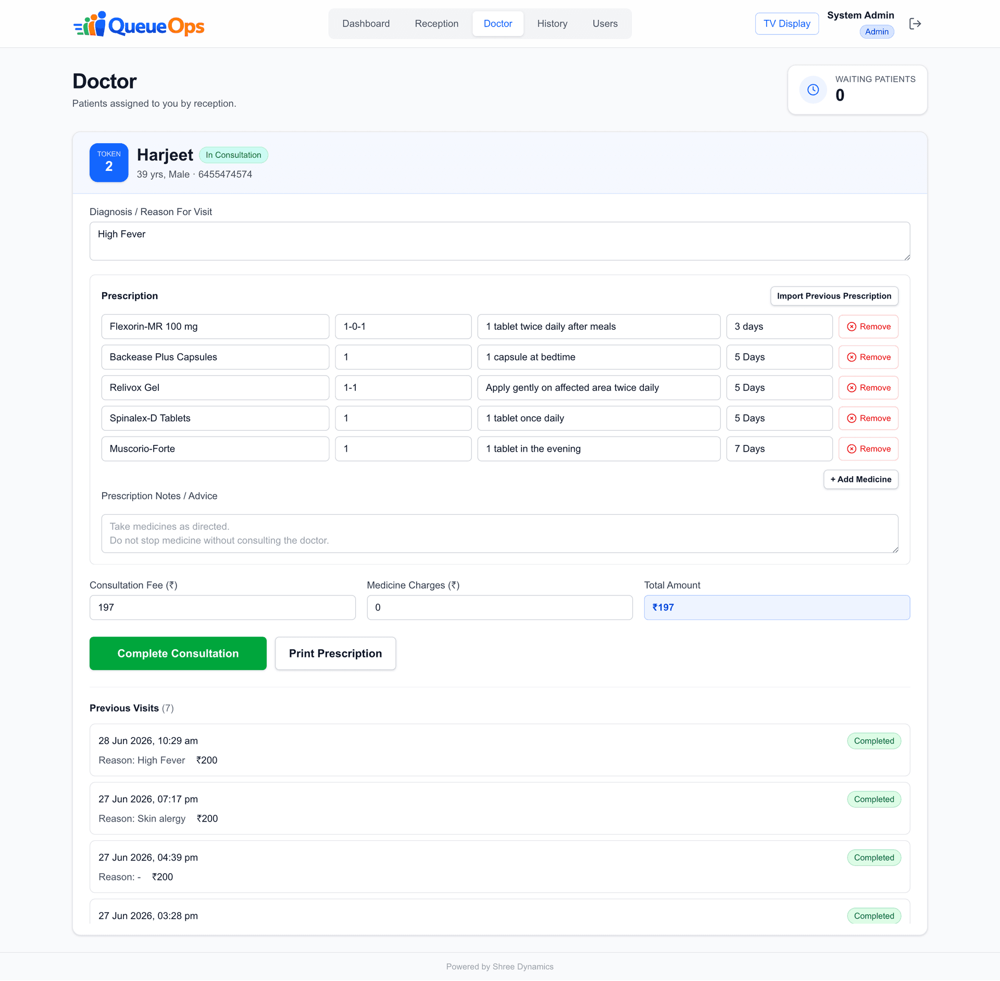This screenshot has height=981, width=1000.
Task: Click the logout icon
Action: [x=915, y=23]
